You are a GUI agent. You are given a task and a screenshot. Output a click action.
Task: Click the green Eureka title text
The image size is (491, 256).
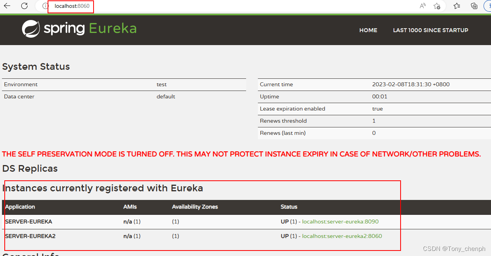(112, 29)
